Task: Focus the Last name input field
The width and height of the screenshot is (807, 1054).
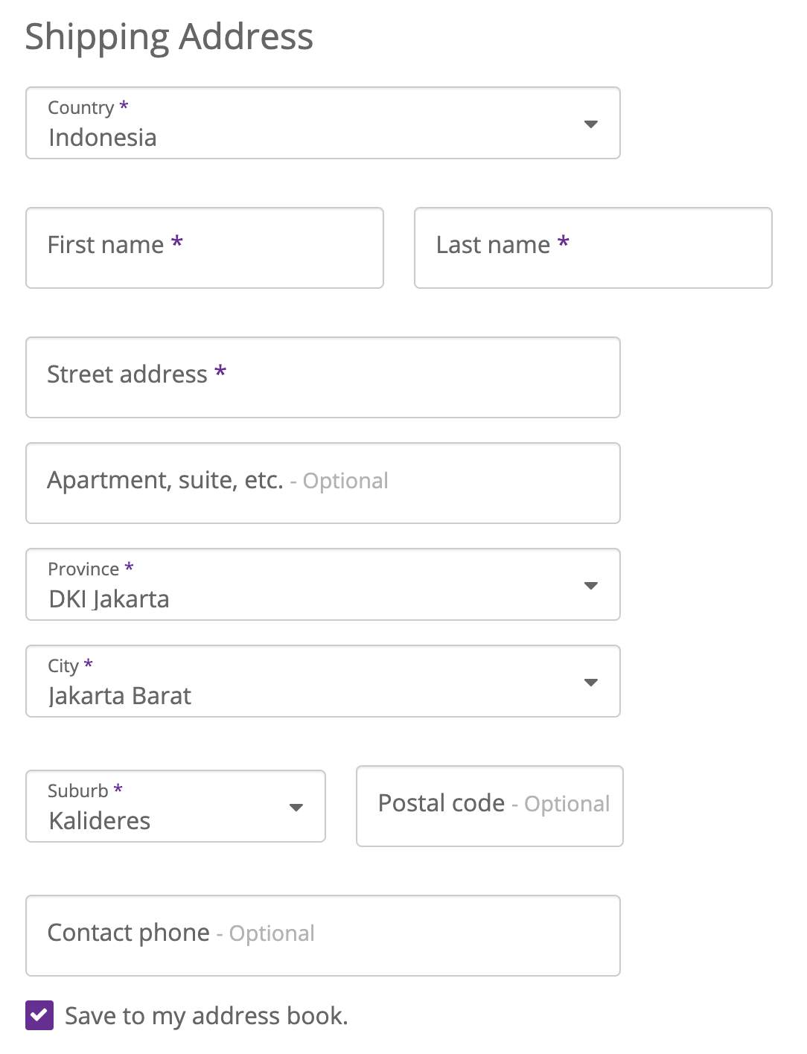Action: click(593, 248)
